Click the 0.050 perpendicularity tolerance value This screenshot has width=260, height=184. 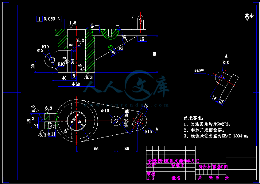(x=49, y=19)
